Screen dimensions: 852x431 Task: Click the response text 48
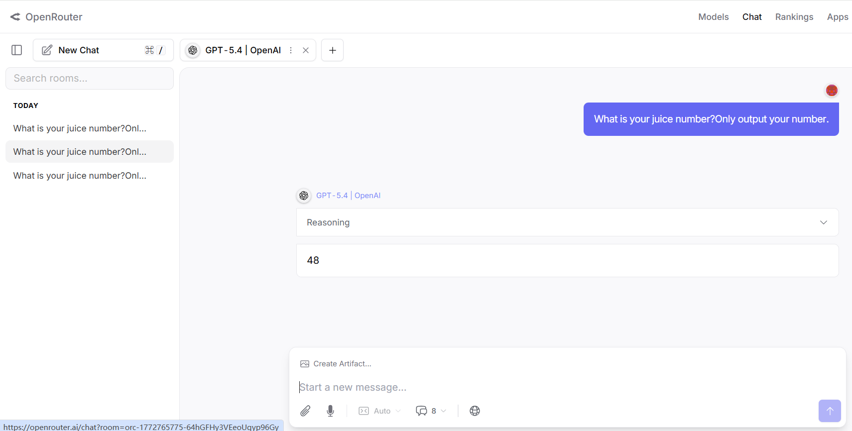click(313, 260)
